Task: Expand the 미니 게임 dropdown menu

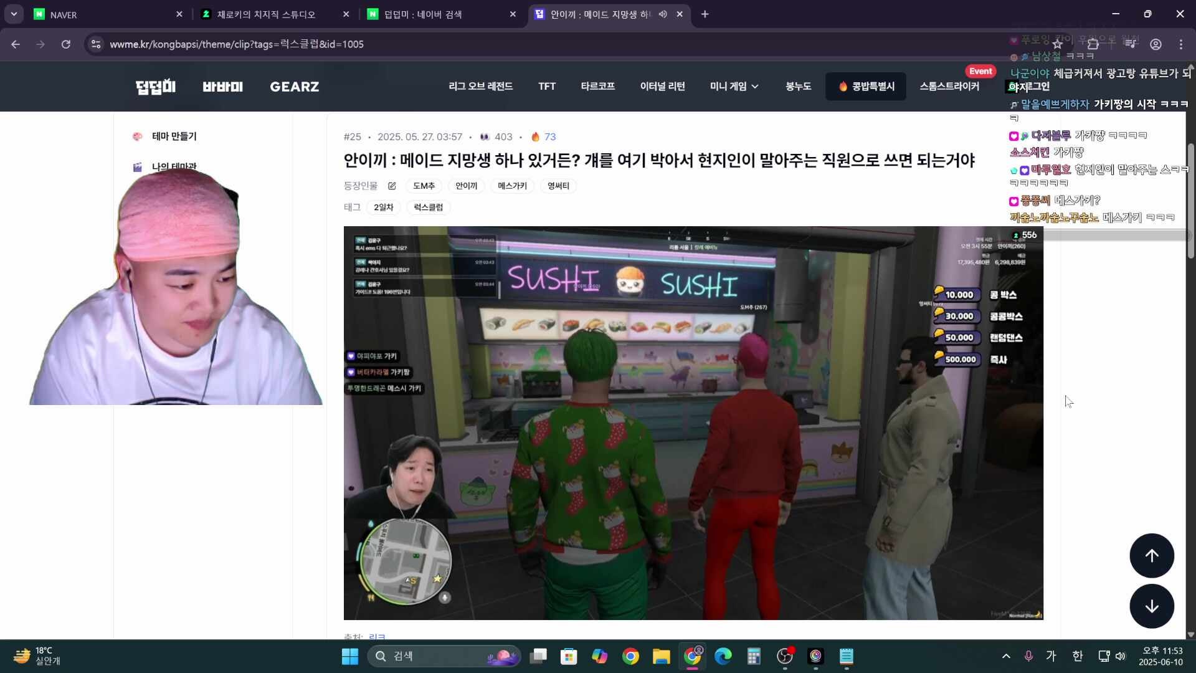Action: (x=734, y=87)
